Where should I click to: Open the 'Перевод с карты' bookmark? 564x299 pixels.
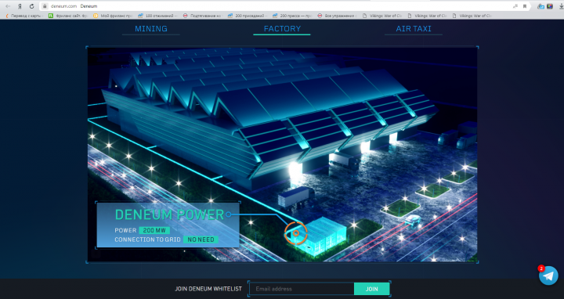[24, 16]
